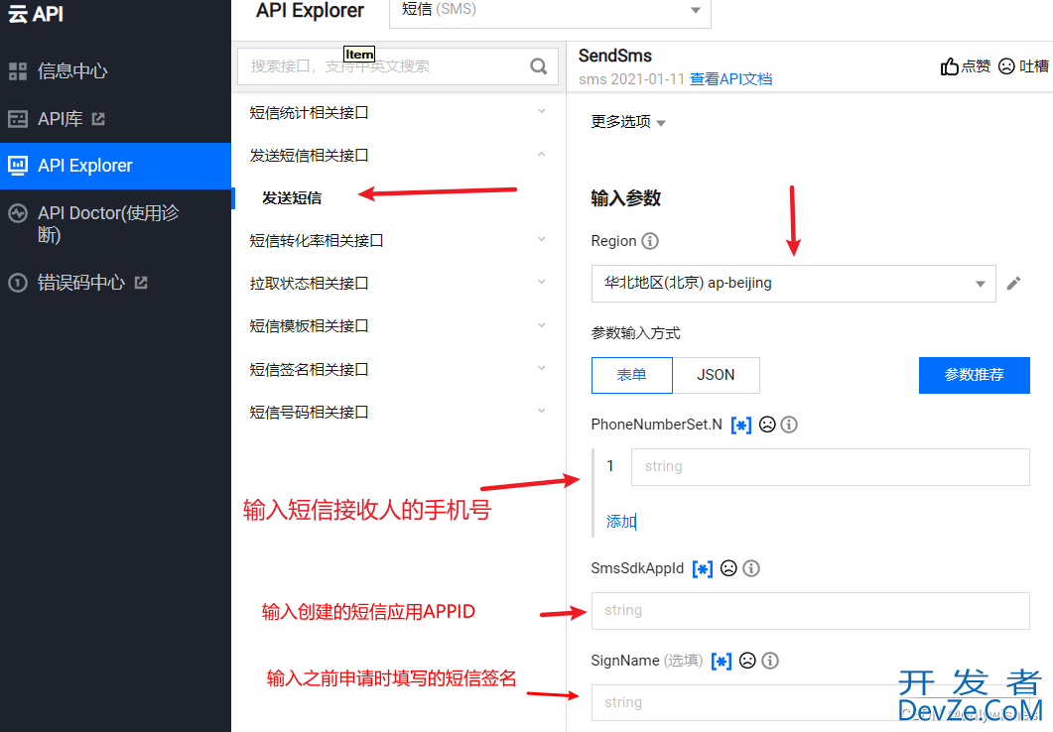Click external link icon beside 错误码中心
Screen dimensions: 1053x732
click(141, 283)
